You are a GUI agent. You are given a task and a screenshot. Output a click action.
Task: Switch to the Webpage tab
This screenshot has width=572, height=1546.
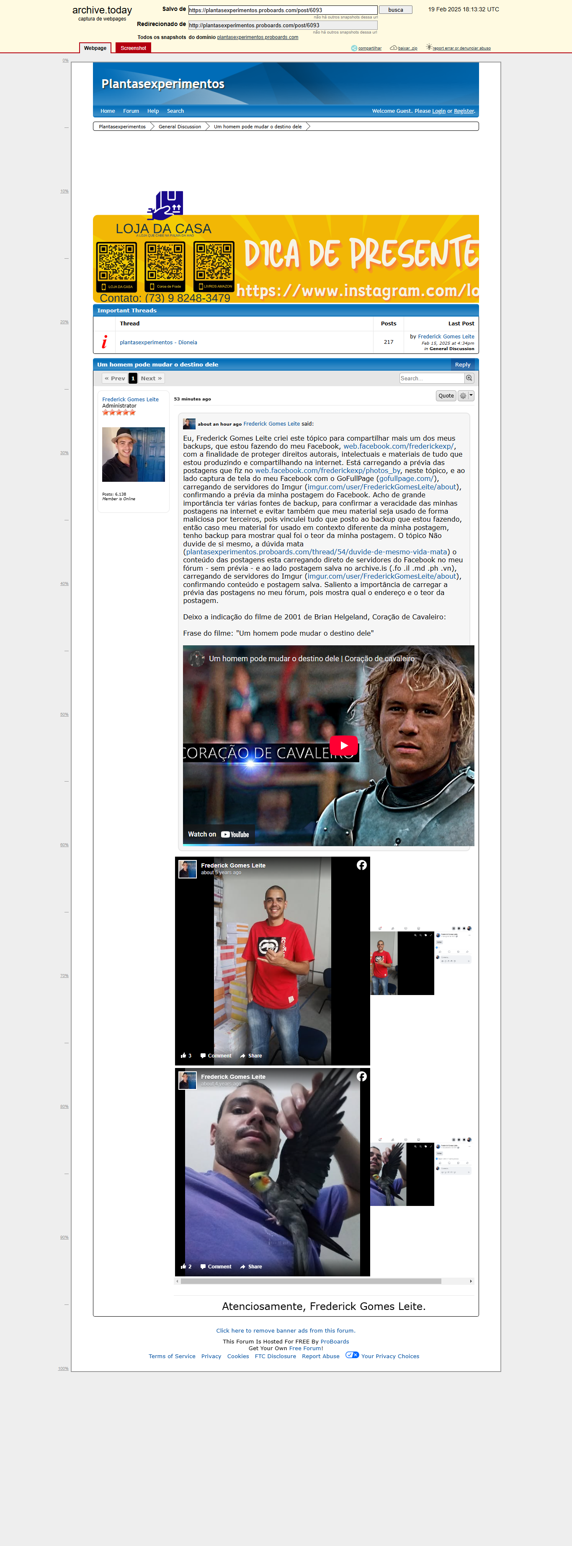pyautogui.click(x=95, y=48)
